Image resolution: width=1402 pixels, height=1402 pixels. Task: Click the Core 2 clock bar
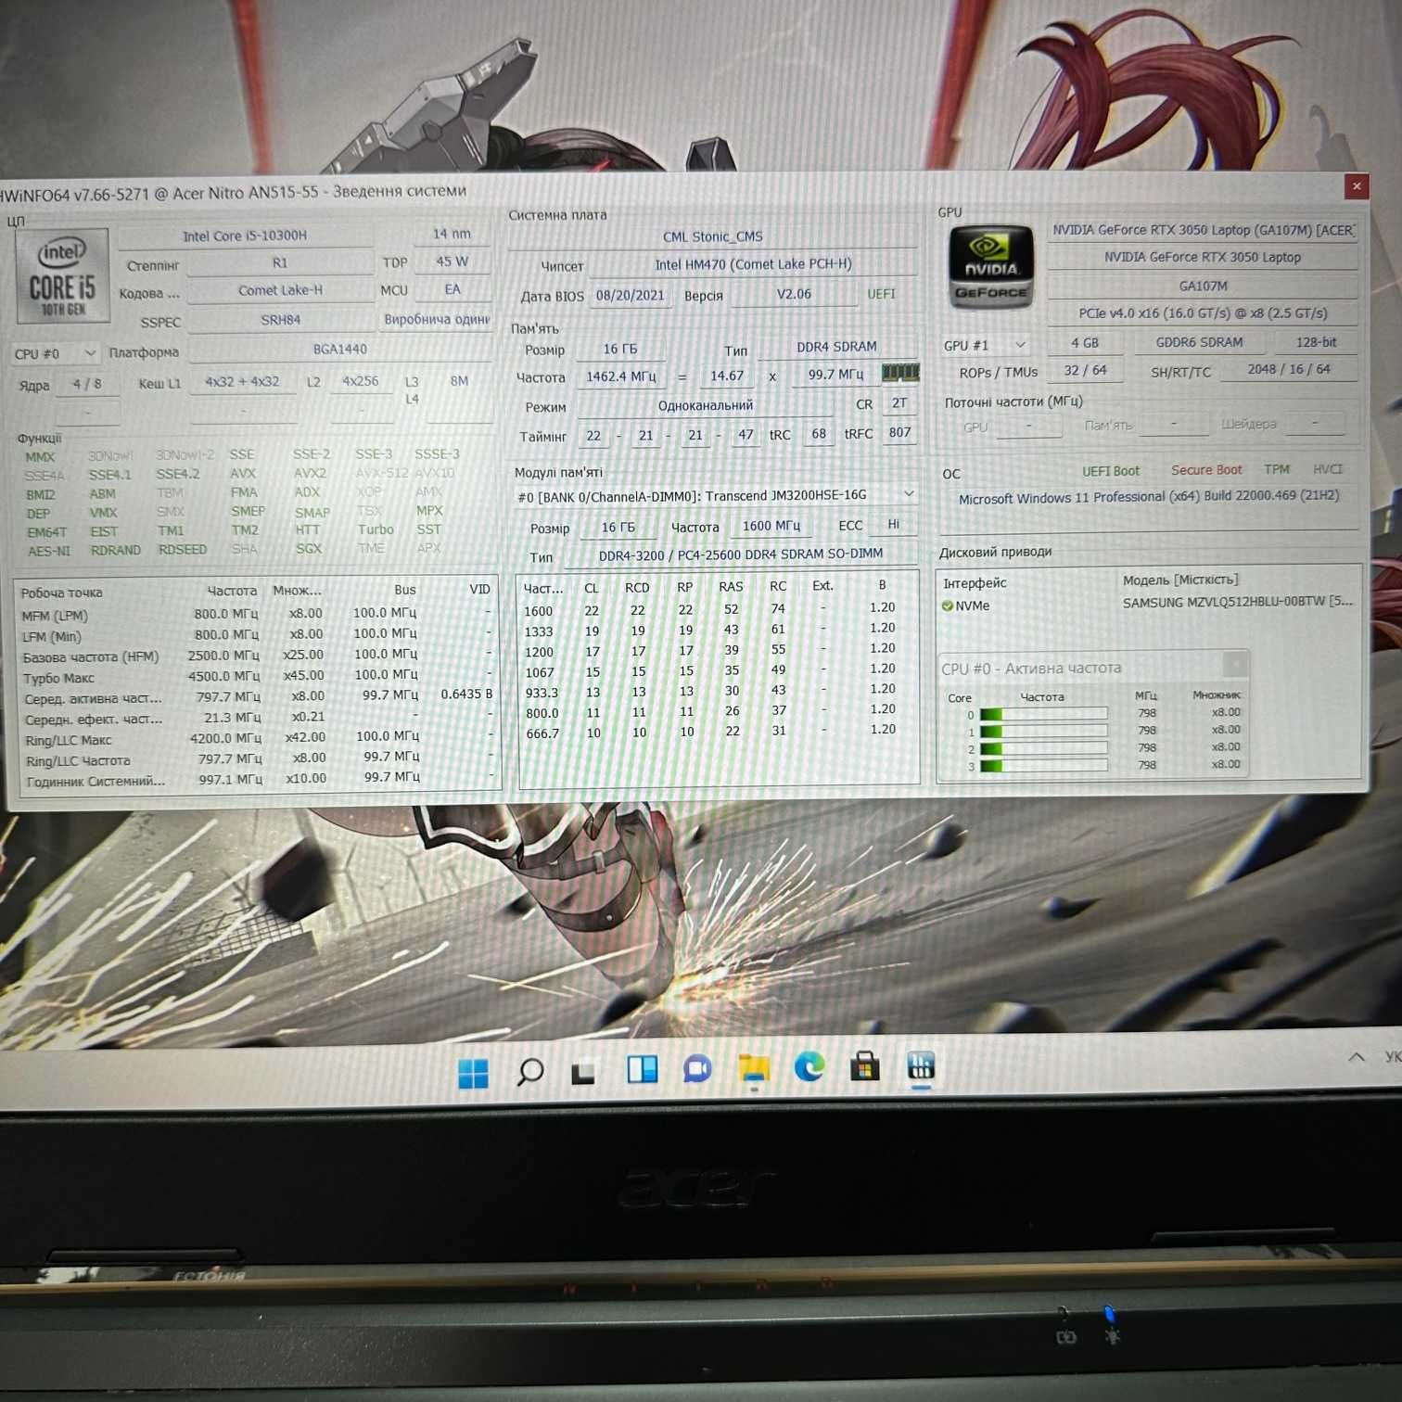click(x=1043, y=748)
